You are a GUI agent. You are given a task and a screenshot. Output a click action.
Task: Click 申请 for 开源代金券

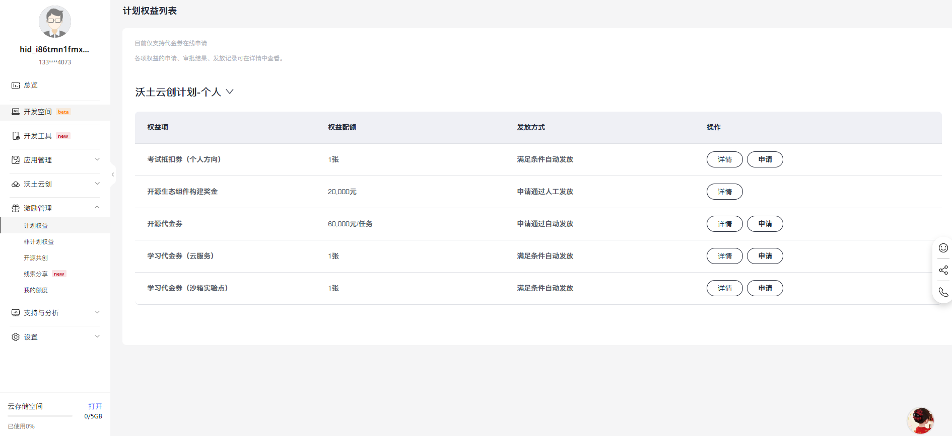tap(765, 224)
